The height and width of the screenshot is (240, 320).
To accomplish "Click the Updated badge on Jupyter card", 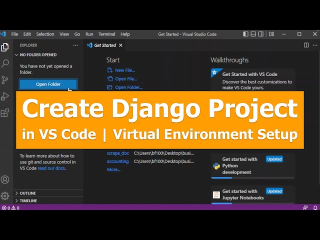I will [x=274, y=191].
